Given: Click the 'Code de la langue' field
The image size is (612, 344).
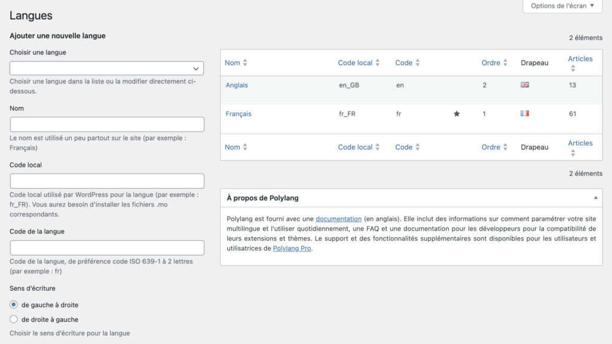Looking at the screenshot, I should 107,248.
